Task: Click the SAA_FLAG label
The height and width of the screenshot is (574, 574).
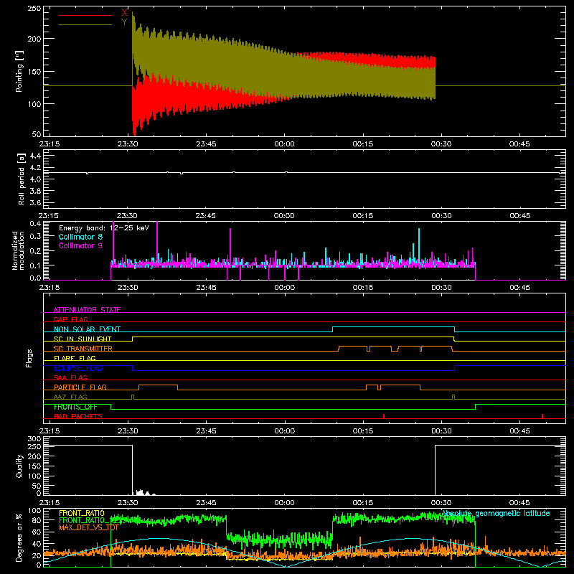Action: [x=70, y=377]
